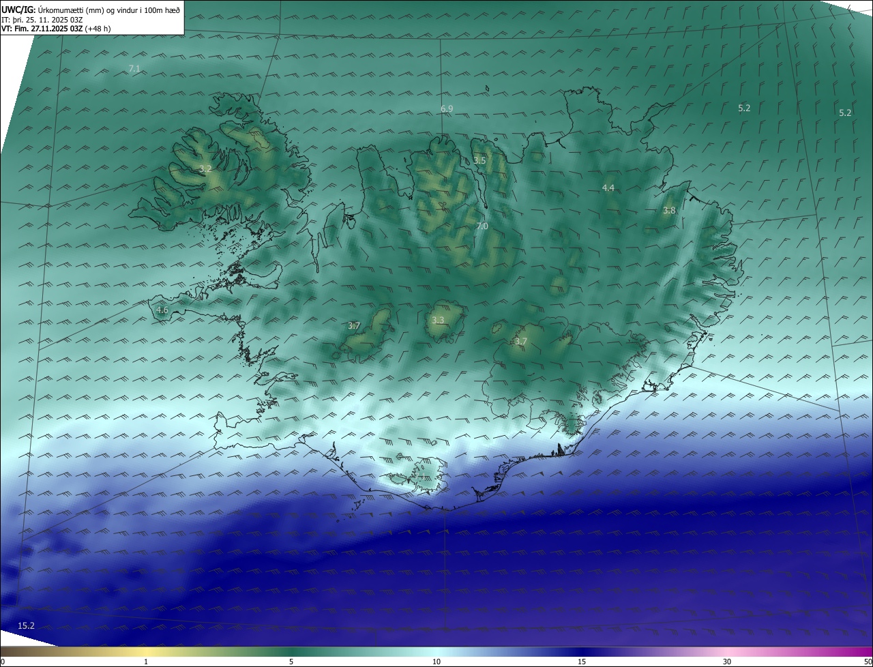Image resolution: width=873 pixels, height=667 pixels.
Task: Click the title line 'UWC/IG: Úrkomumætti (mm) og vindur'
Action: tap(91, 10)
